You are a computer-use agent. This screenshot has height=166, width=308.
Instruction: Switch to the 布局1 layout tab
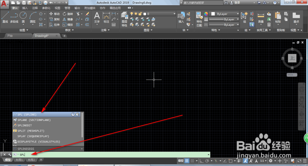[x=19, y=160]
